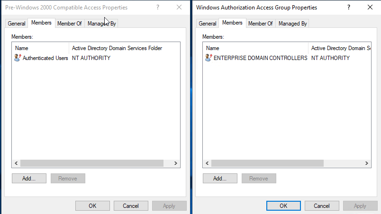Click left scroll arrow in Pre-Windows 2000 list
This screenshot has height=214, width=381.
click(x=16, y=163)
